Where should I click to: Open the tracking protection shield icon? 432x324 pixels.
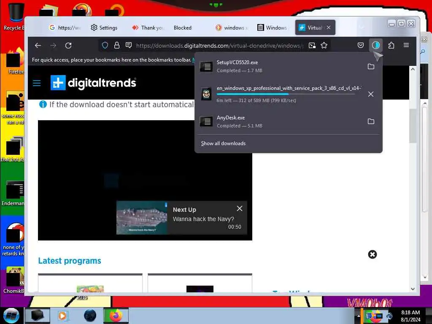pyautogui.click(x=105, y=46)
